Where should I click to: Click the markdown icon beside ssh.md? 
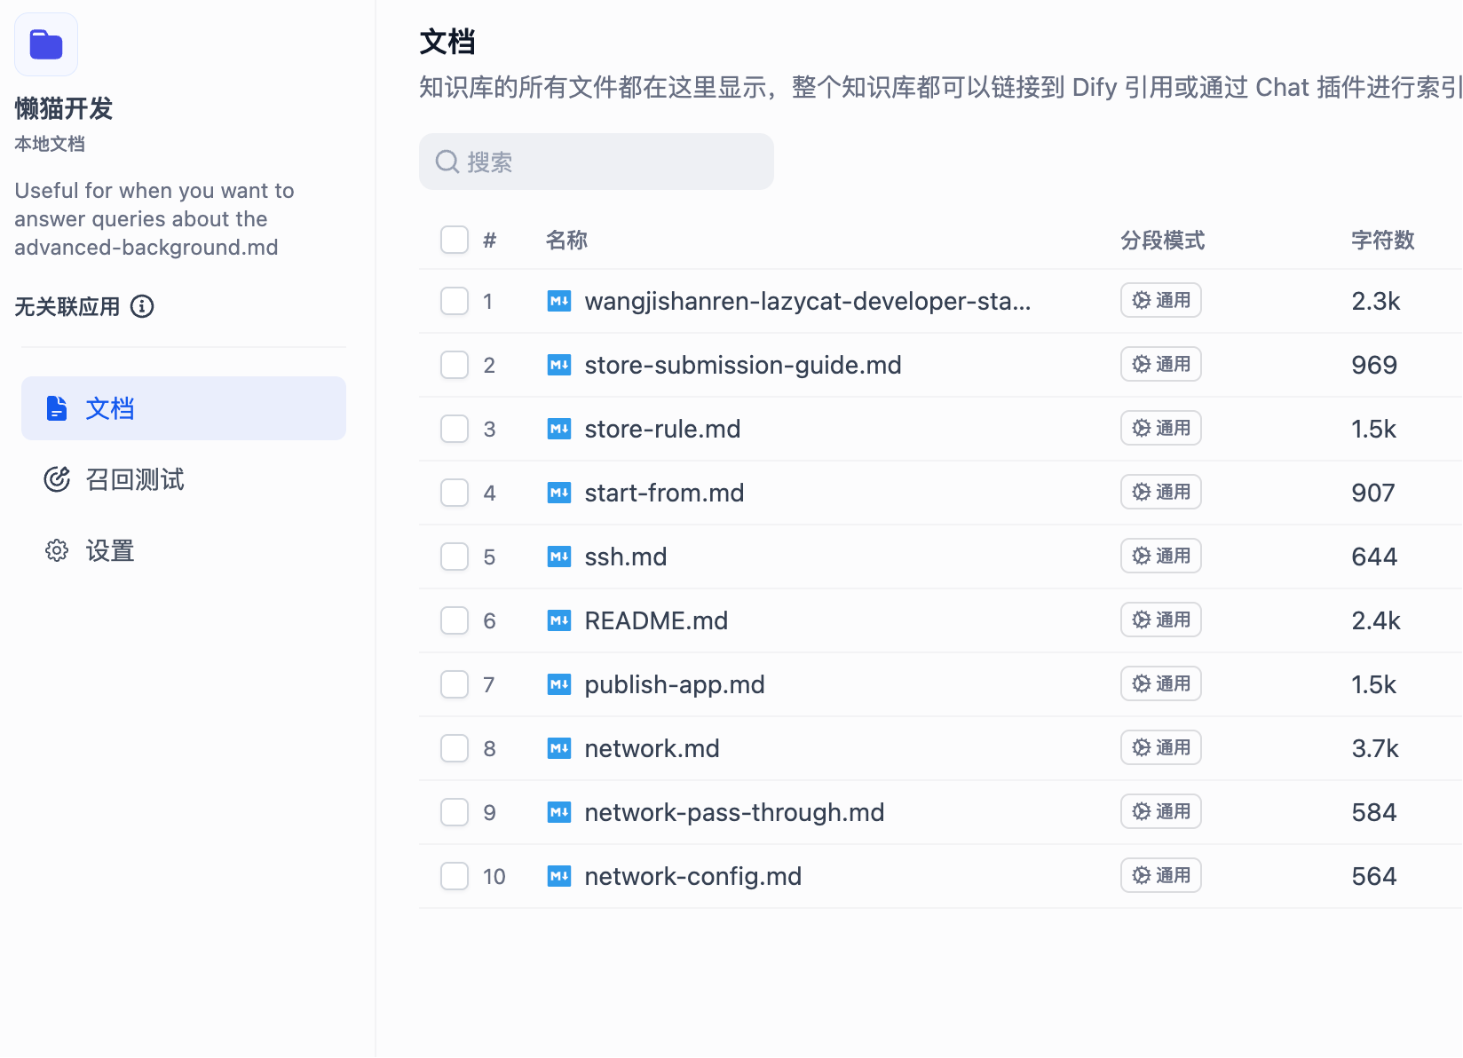click(x=559, y=557)
